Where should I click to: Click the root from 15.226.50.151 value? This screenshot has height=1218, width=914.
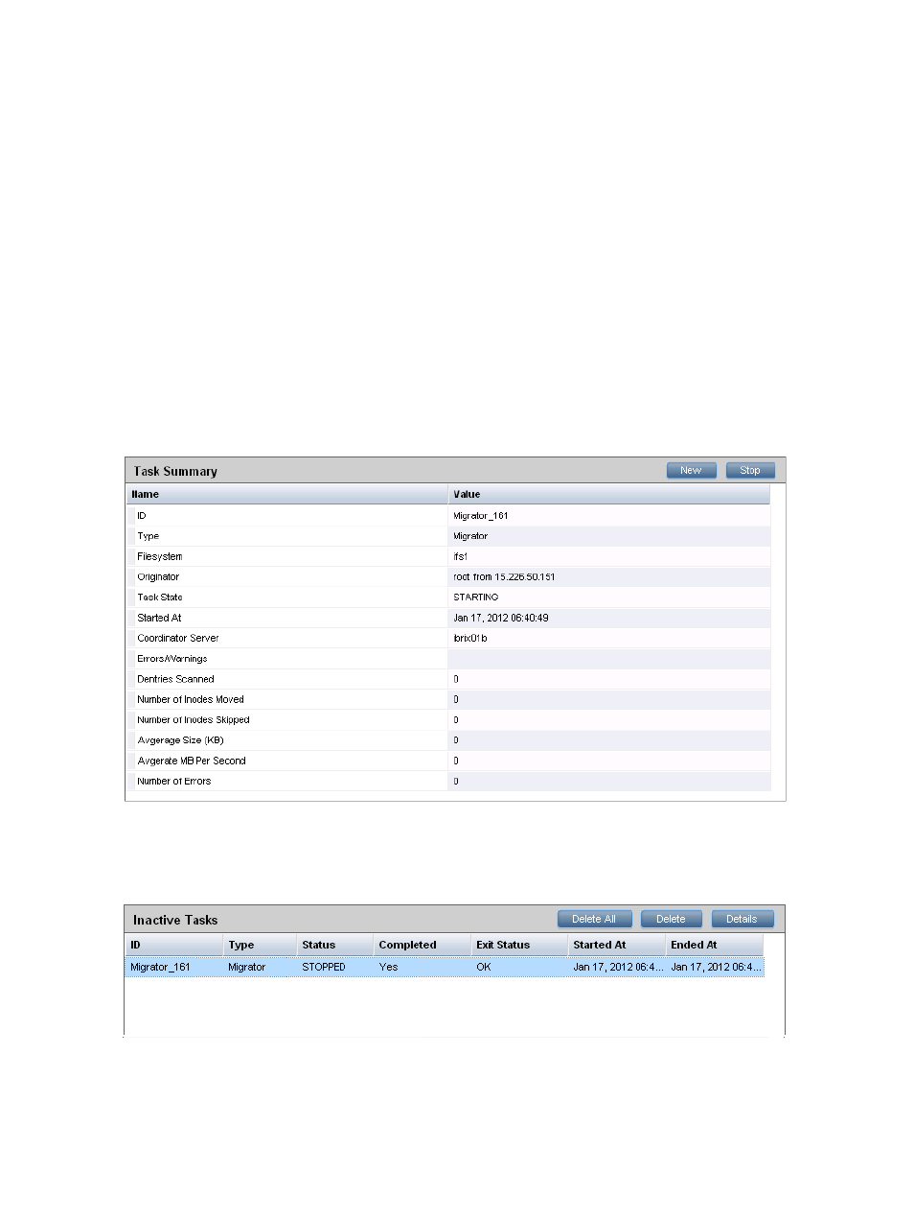coord(504,577)
